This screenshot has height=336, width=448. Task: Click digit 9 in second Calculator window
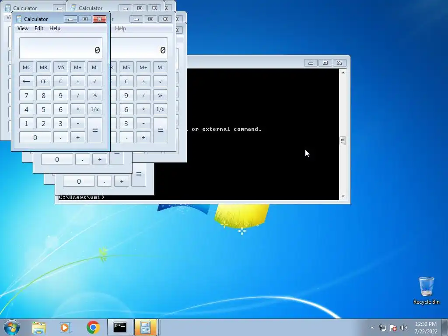pyautogui.click(x=126, y=95)
